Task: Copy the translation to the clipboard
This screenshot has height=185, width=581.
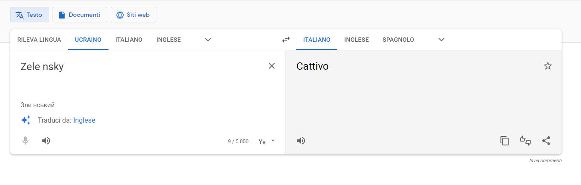Action: click(504, 141)
